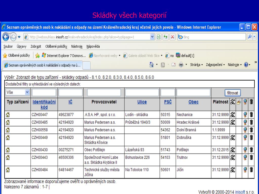Open the Nástroje menu in menu bar

(x=77, y=46)
